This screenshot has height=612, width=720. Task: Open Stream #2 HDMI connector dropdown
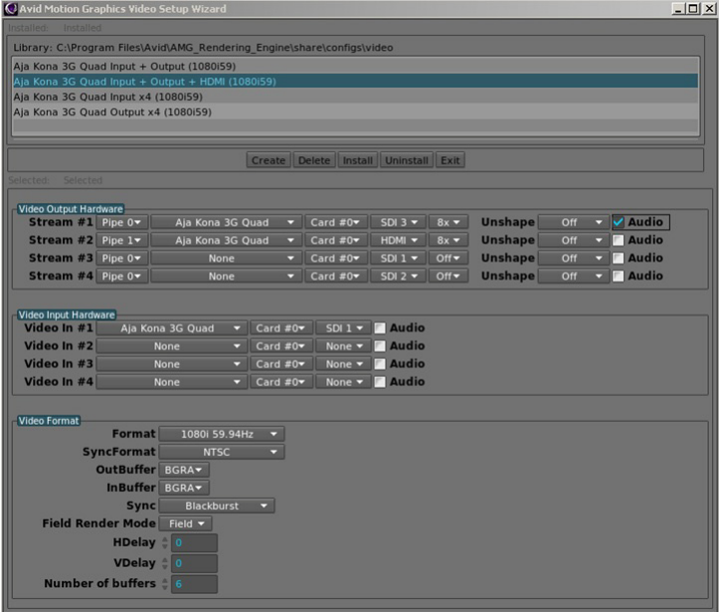click(399, 241)
